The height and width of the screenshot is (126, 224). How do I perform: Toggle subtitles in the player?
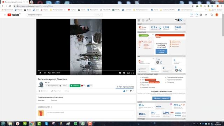(x=120, y=73)
